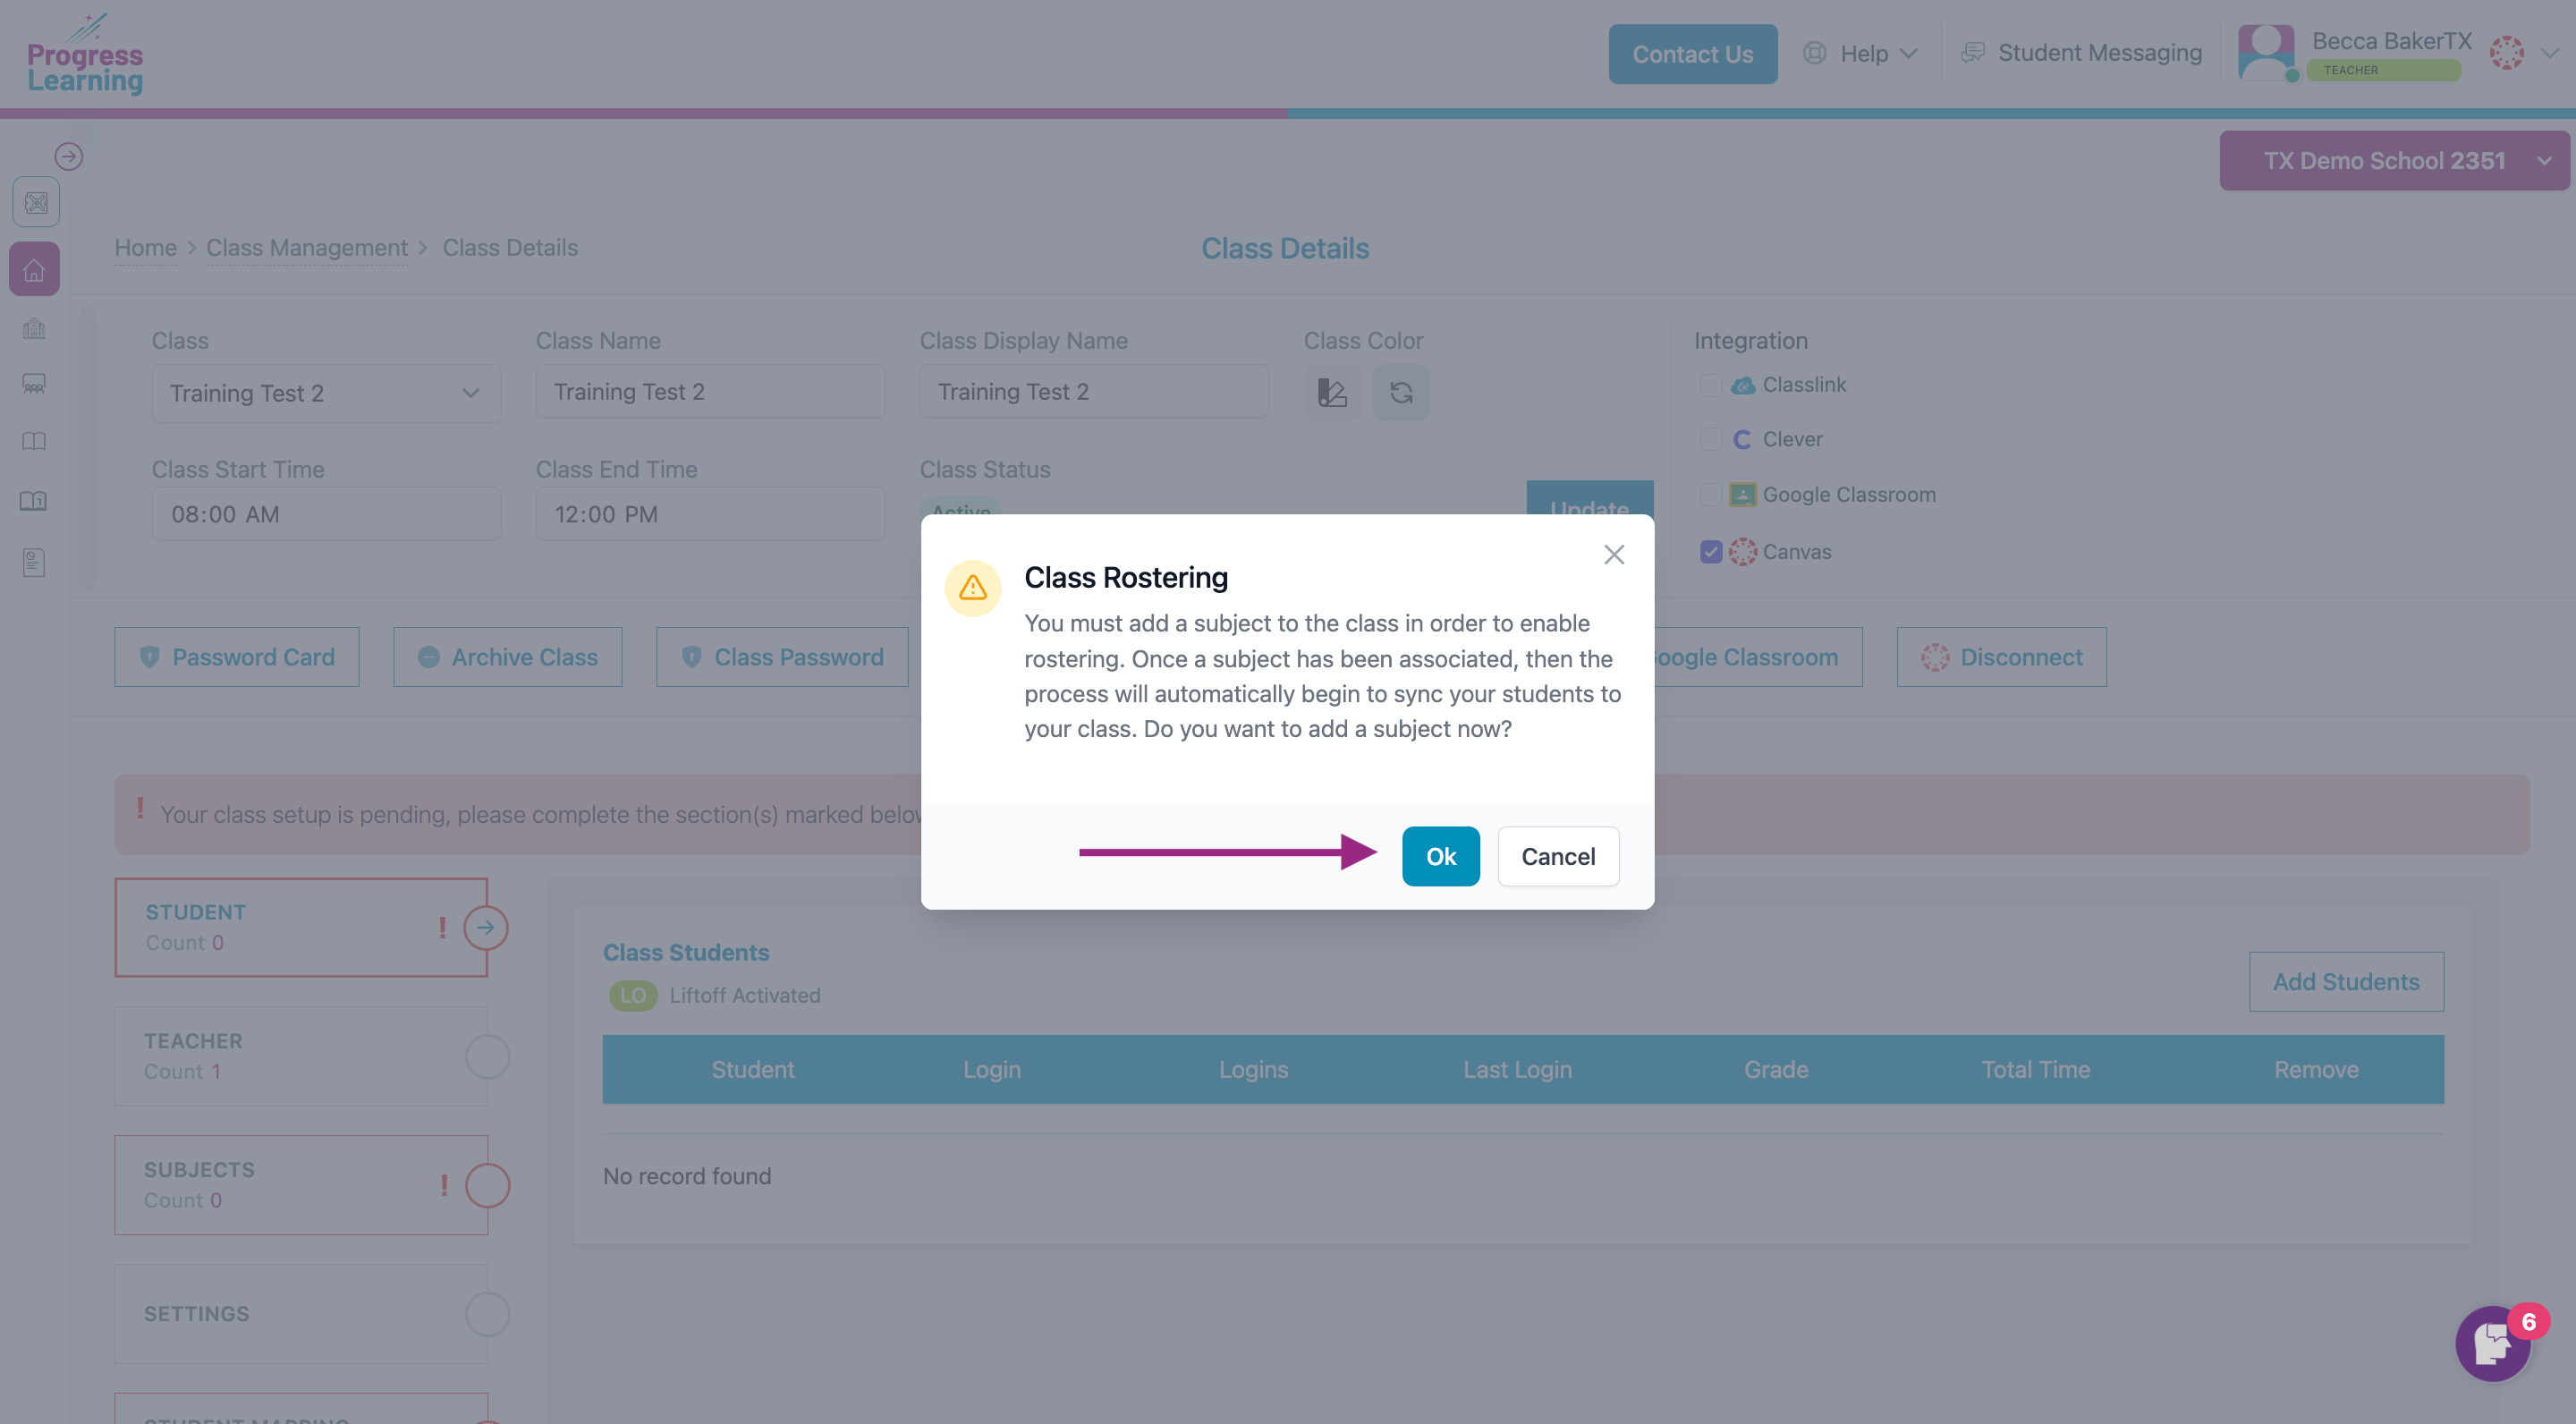Expand the Help menu chevron

coord(1908,53)
